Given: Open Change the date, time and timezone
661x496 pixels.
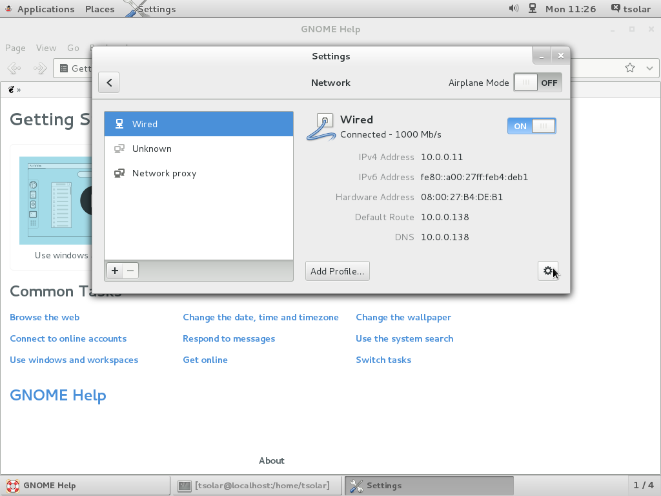Looking at the screenshot, I should click(261, 317).
